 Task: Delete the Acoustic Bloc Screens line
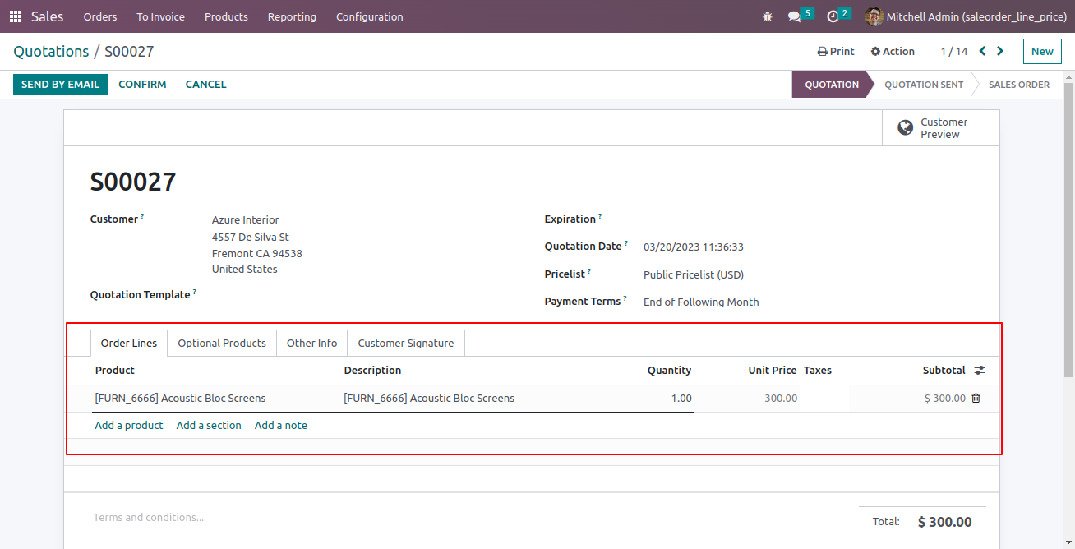tap(976, 398)
